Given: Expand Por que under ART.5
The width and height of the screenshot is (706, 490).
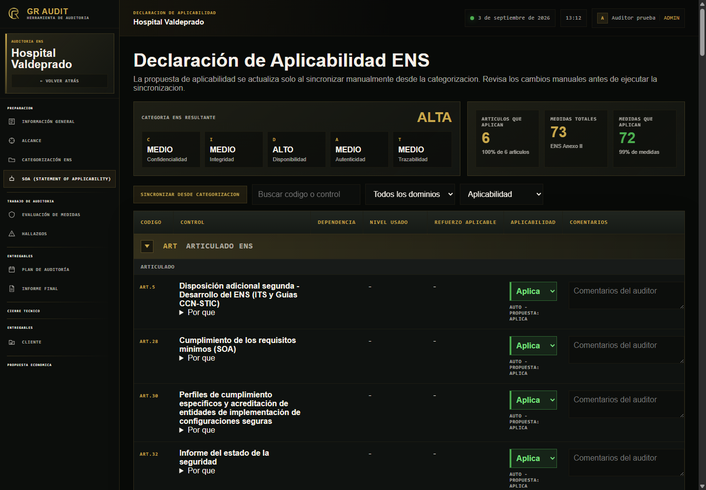Looking at the screenshot, I should tap(197, 313).
